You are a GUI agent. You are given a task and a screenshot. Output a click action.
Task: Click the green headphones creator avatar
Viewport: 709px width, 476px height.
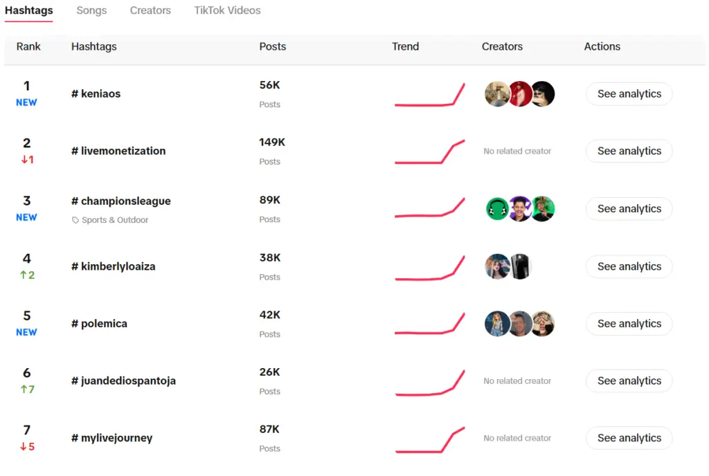497,208
